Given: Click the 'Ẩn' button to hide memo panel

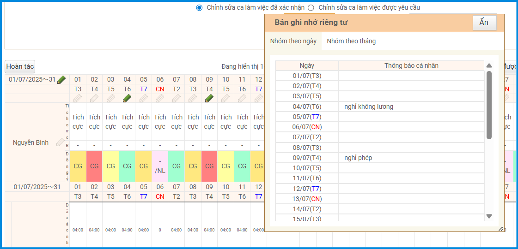Looking at the screenshot, I should [x=484, y=23].
